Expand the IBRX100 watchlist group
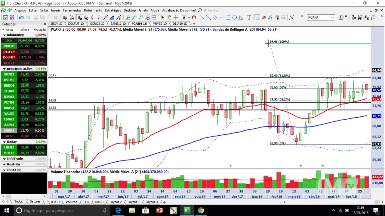This screenshot has width=385, height=216. pos(4,170)
